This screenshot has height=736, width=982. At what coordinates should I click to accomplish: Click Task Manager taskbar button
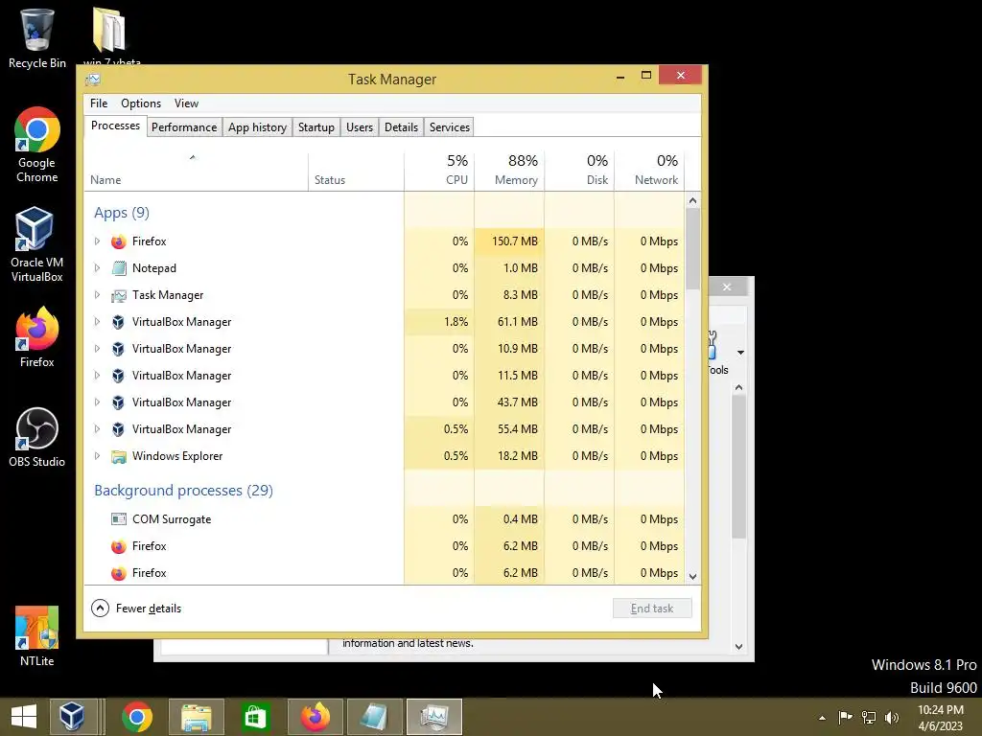point(434,717)
